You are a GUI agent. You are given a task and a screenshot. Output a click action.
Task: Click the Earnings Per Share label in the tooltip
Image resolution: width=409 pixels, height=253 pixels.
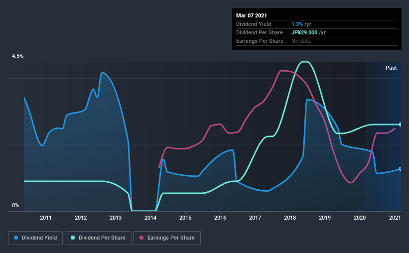pos(260,41)
